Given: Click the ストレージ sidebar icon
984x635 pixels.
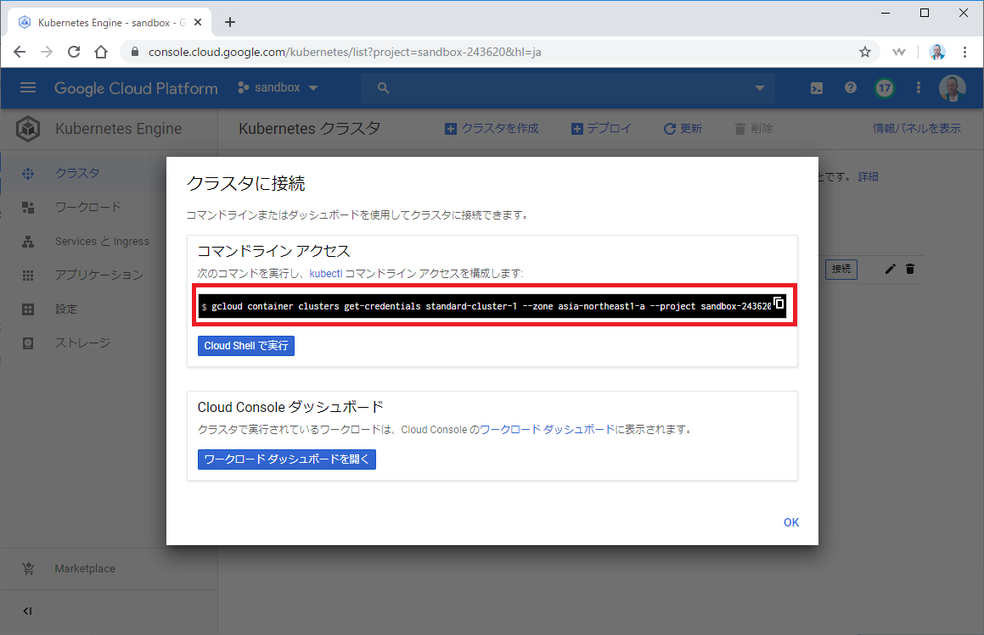Looking at the screenshot, I should pyautogui.click(x=28, y=343).
